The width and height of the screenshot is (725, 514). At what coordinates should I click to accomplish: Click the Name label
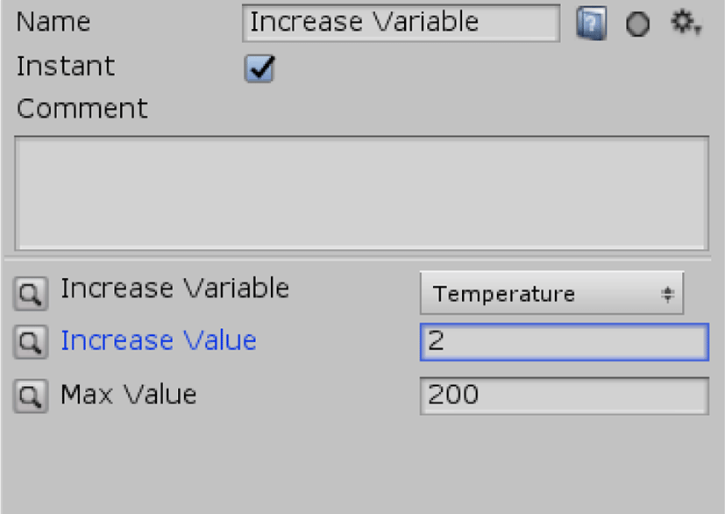53,22
